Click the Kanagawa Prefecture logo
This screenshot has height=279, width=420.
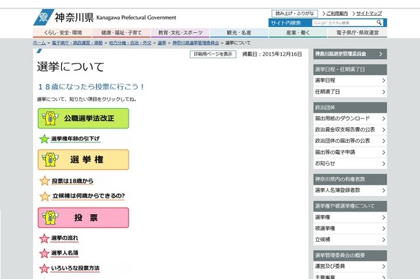point(43,15)
